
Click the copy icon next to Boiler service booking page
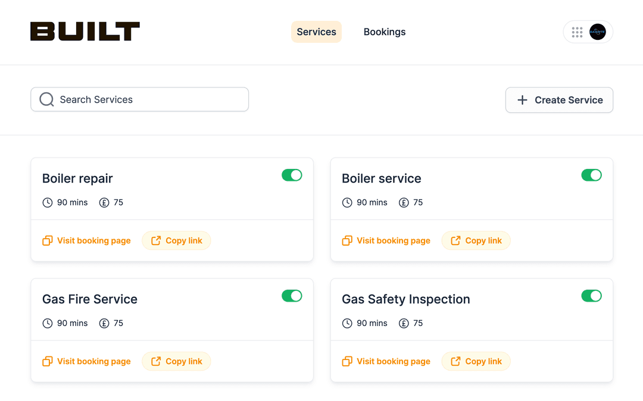[347, 240]
